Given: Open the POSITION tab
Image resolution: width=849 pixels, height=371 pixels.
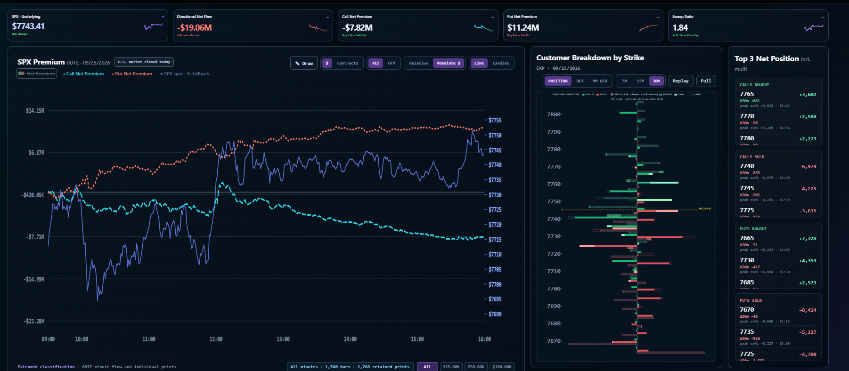Looking at the screenshot, I should 558,81.
